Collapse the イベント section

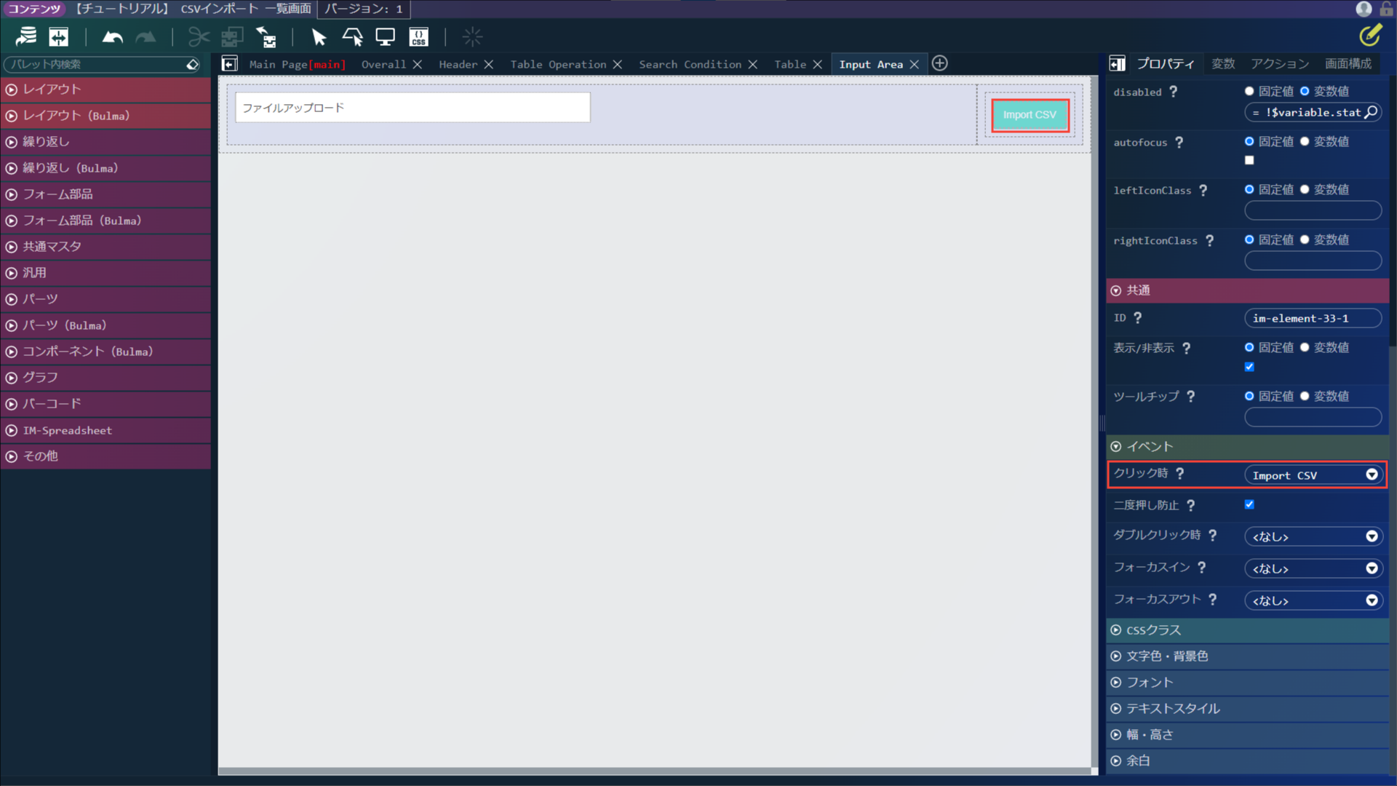tap(1247, 447)
